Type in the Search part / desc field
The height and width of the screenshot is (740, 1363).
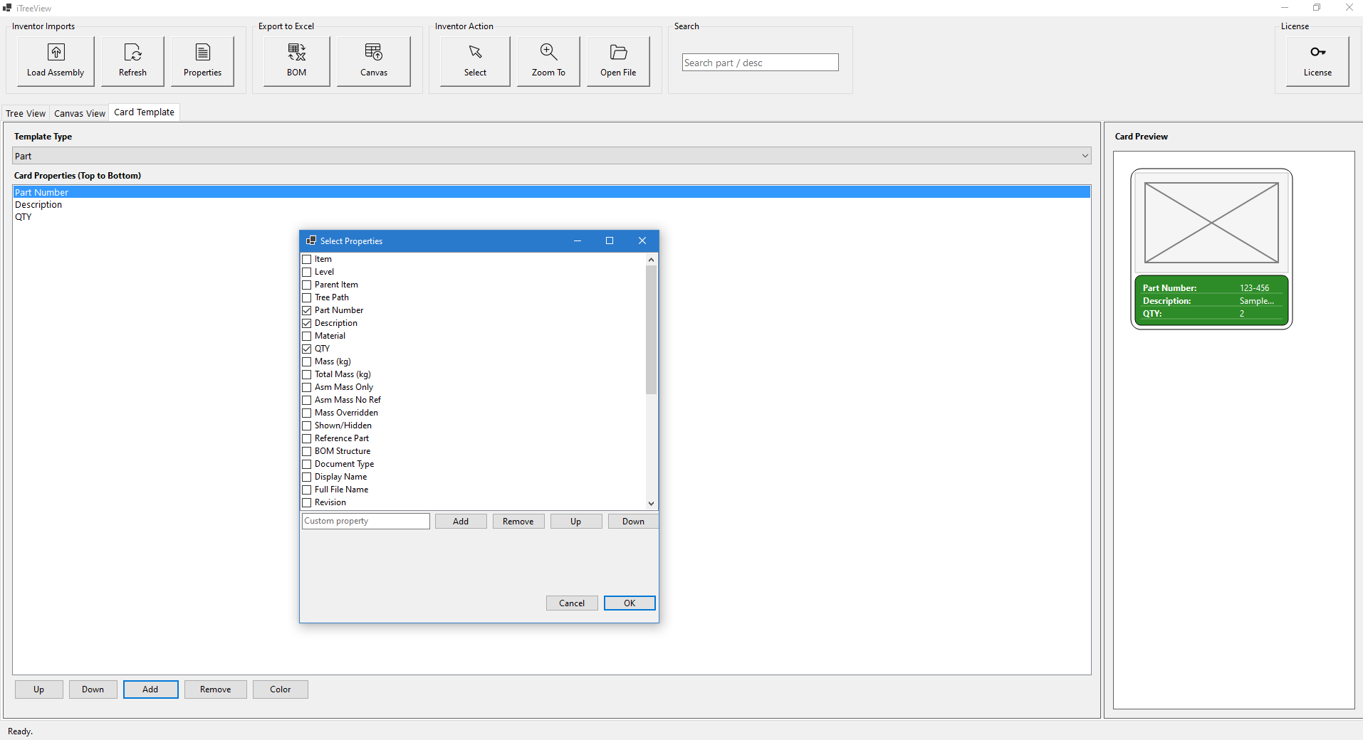pyautogui.click(x=759, y=62)
